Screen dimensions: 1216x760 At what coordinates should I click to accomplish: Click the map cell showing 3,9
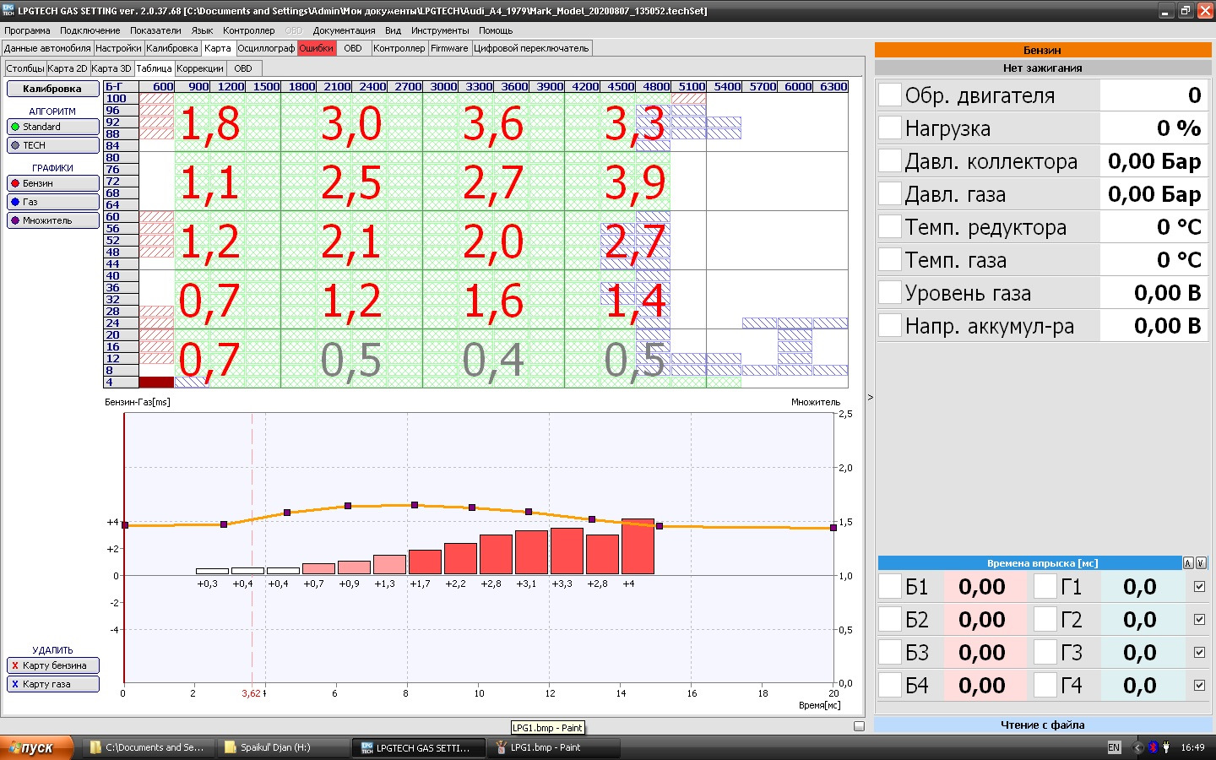[x=635, y=182]
